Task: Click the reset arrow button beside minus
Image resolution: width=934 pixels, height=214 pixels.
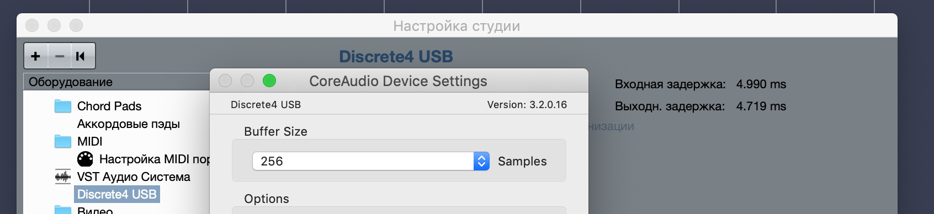Action: tap(81, 56)
